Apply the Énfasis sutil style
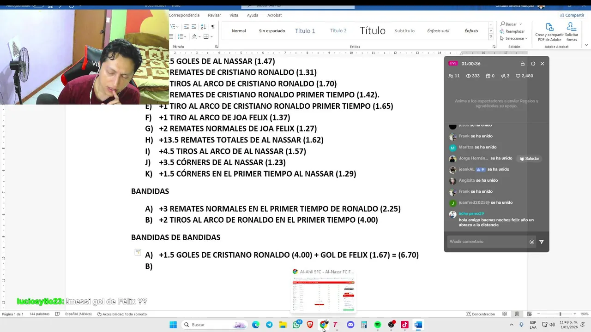Image resolution: width=591 pixels, height=332 pixels. tap(438, 31)
